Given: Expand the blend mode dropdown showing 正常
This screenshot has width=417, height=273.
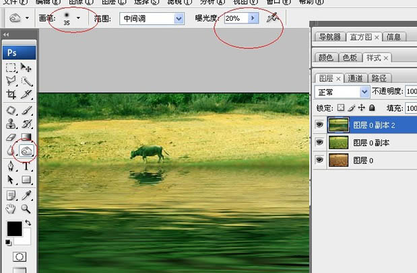Looking at the screenshot, I should click(363, 91).
